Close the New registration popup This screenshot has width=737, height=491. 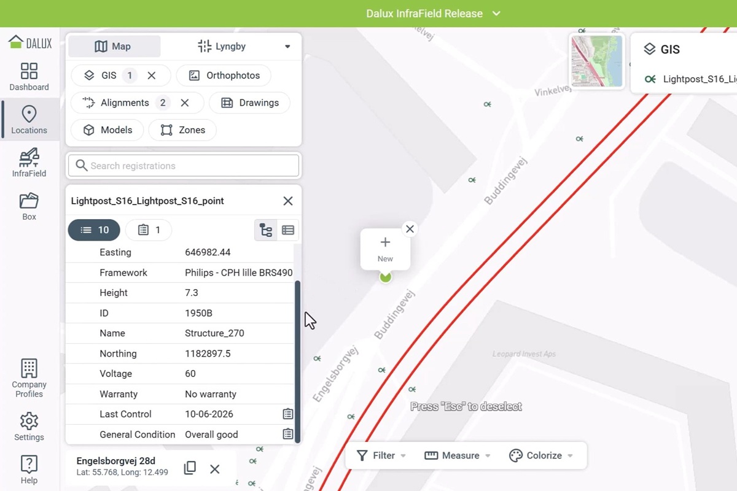click(410, 229)
